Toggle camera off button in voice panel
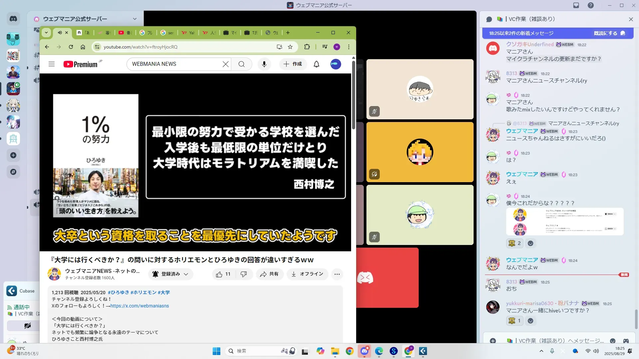This screenshot has height=359, width=639. pyautogui.click(x=28, y=326)
